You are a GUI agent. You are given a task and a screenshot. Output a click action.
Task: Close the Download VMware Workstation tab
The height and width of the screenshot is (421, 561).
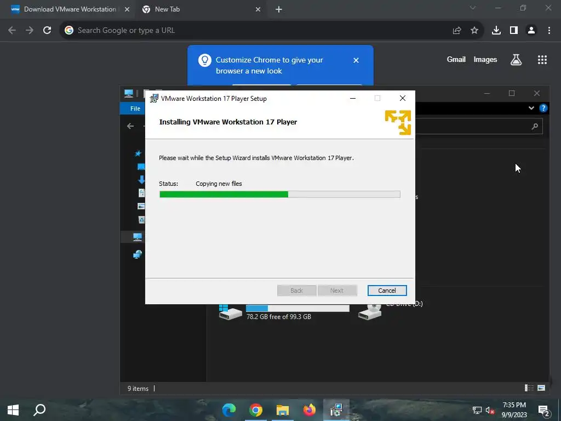click(127, 10)
